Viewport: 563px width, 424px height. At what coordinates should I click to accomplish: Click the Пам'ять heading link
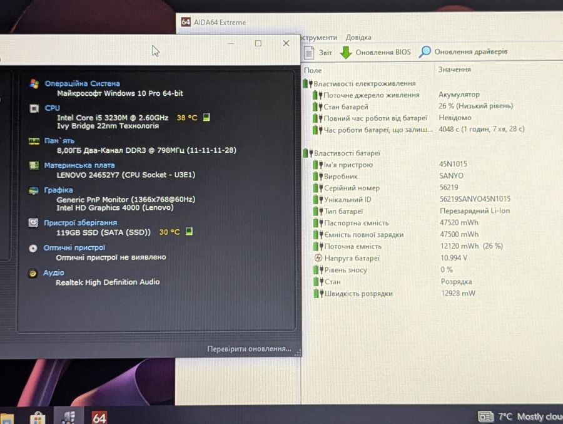[x=59, y=141]
